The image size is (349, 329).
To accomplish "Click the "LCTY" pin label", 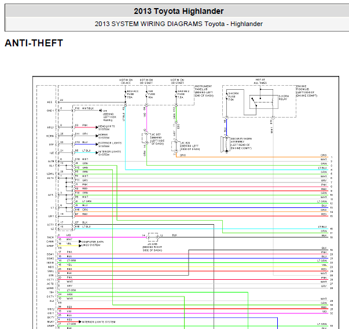I will [50, 225].
